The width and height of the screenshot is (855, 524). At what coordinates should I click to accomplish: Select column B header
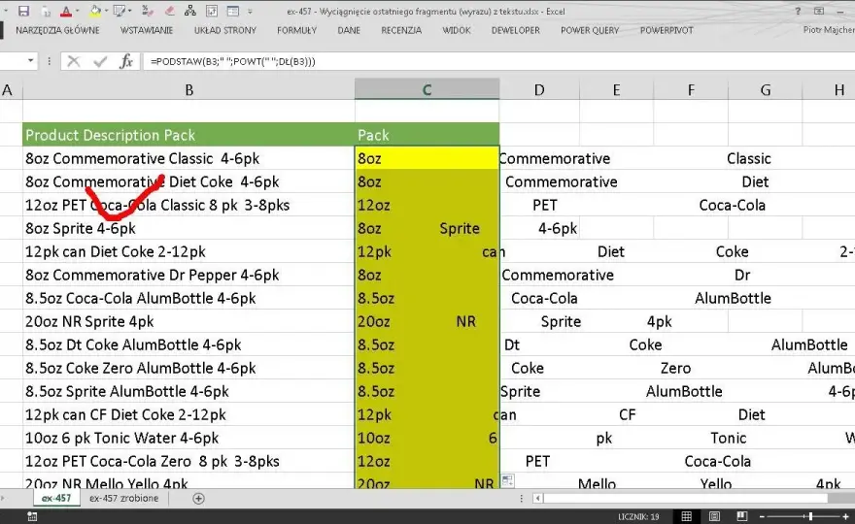point(188,89)
